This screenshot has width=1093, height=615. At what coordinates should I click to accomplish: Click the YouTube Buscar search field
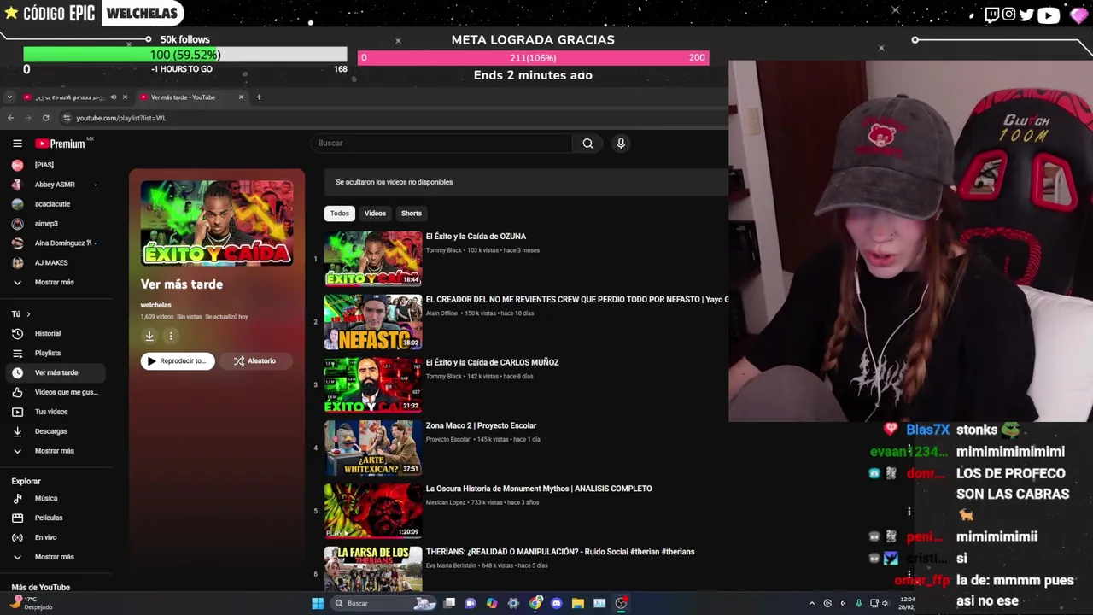(x=441, y=143)
